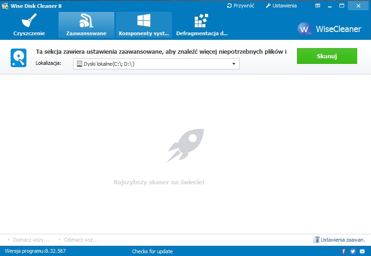
Task: Open the feedback menu icon in title bar
Action: tap(318, 6)
